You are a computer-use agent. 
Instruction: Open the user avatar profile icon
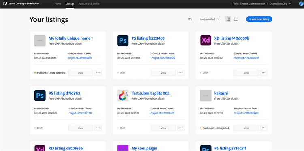click(x=301, y=4)
